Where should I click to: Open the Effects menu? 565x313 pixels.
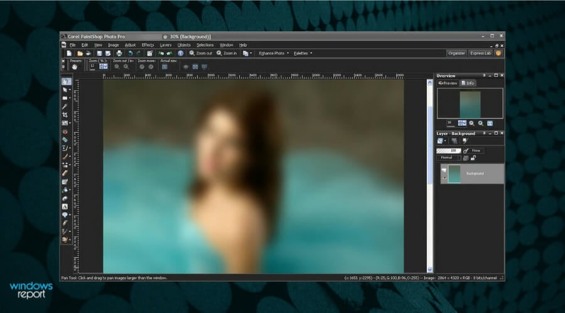click(148, 45)
